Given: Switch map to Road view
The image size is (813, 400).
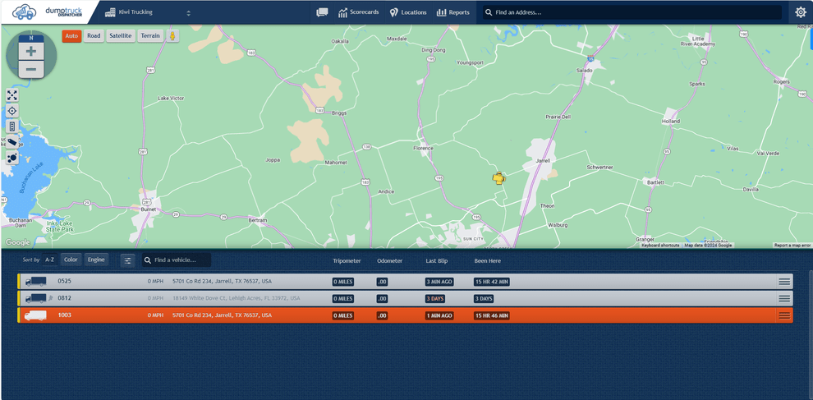Looking at the screenshot, I should tap(94, 36).
